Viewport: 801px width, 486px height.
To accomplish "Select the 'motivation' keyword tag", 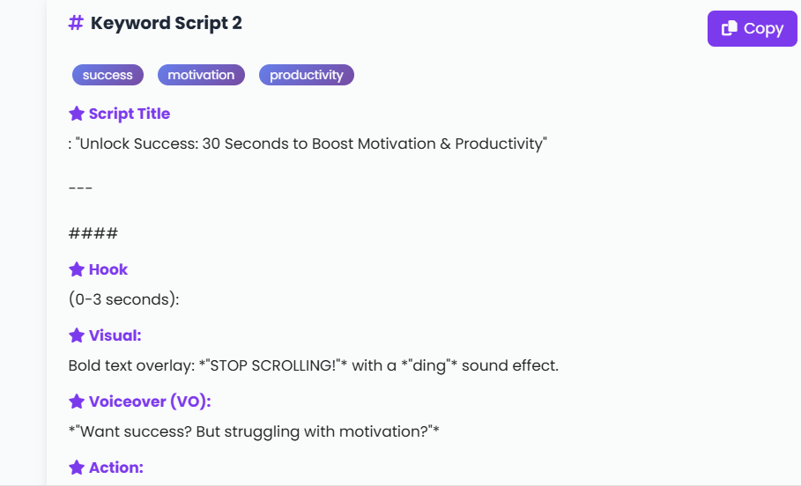I will pyautogui.click(x=201, y=75).
